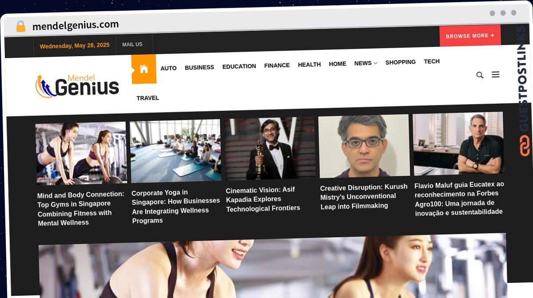Click the BROWSE MORE + button
Viewport: 533px width, 298px height.
point(470,36)
